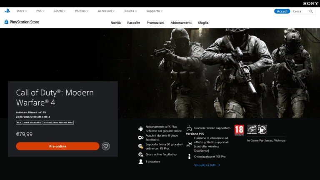Click the €79,99 price
This screenshot has width=320, height=180.
pos(24,134)
